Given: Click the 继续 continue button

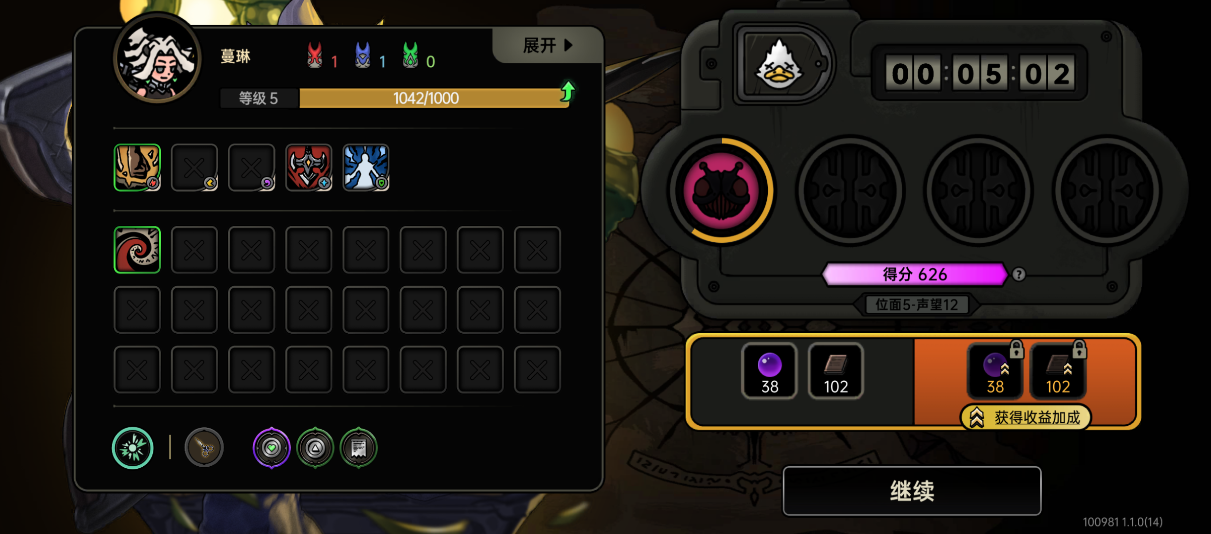Looking at the screenshot, I should click(x=912, y=491).
